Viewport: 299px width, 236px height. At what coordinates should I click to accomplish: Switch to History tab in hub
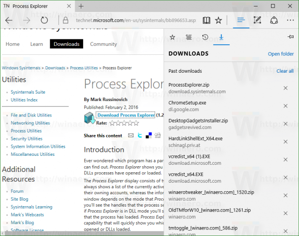pyautogui.click(x=205, y=37)
